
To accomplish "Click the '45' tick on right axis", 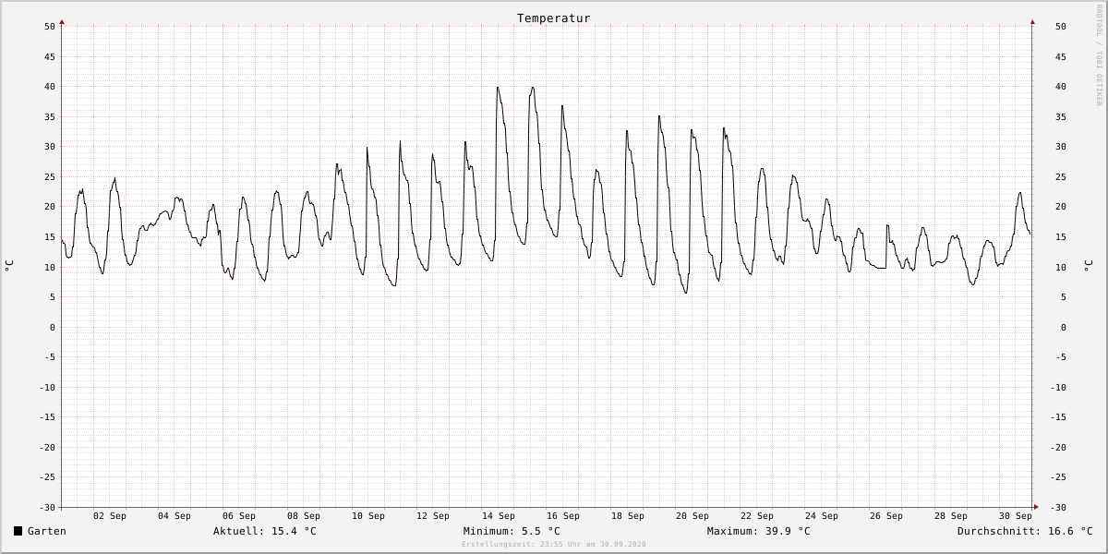I will [1060, 56].
